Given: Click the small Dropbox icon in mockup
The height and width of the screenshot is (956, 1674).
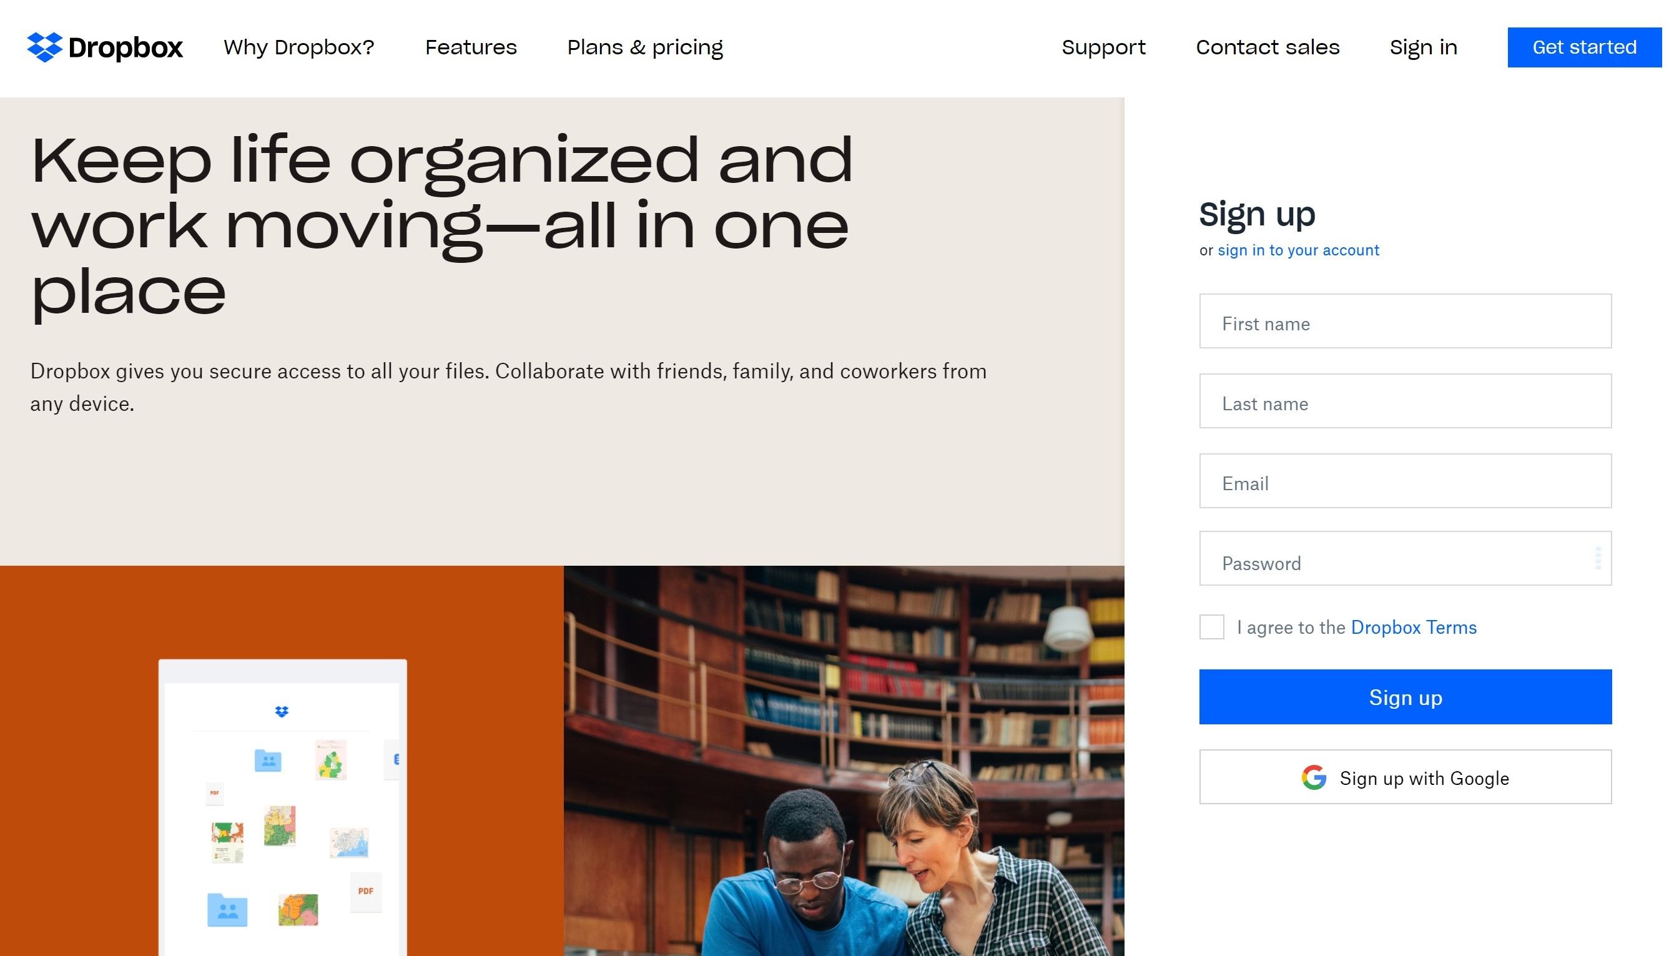Looking at the screenshot, I should tap(282, 711).
